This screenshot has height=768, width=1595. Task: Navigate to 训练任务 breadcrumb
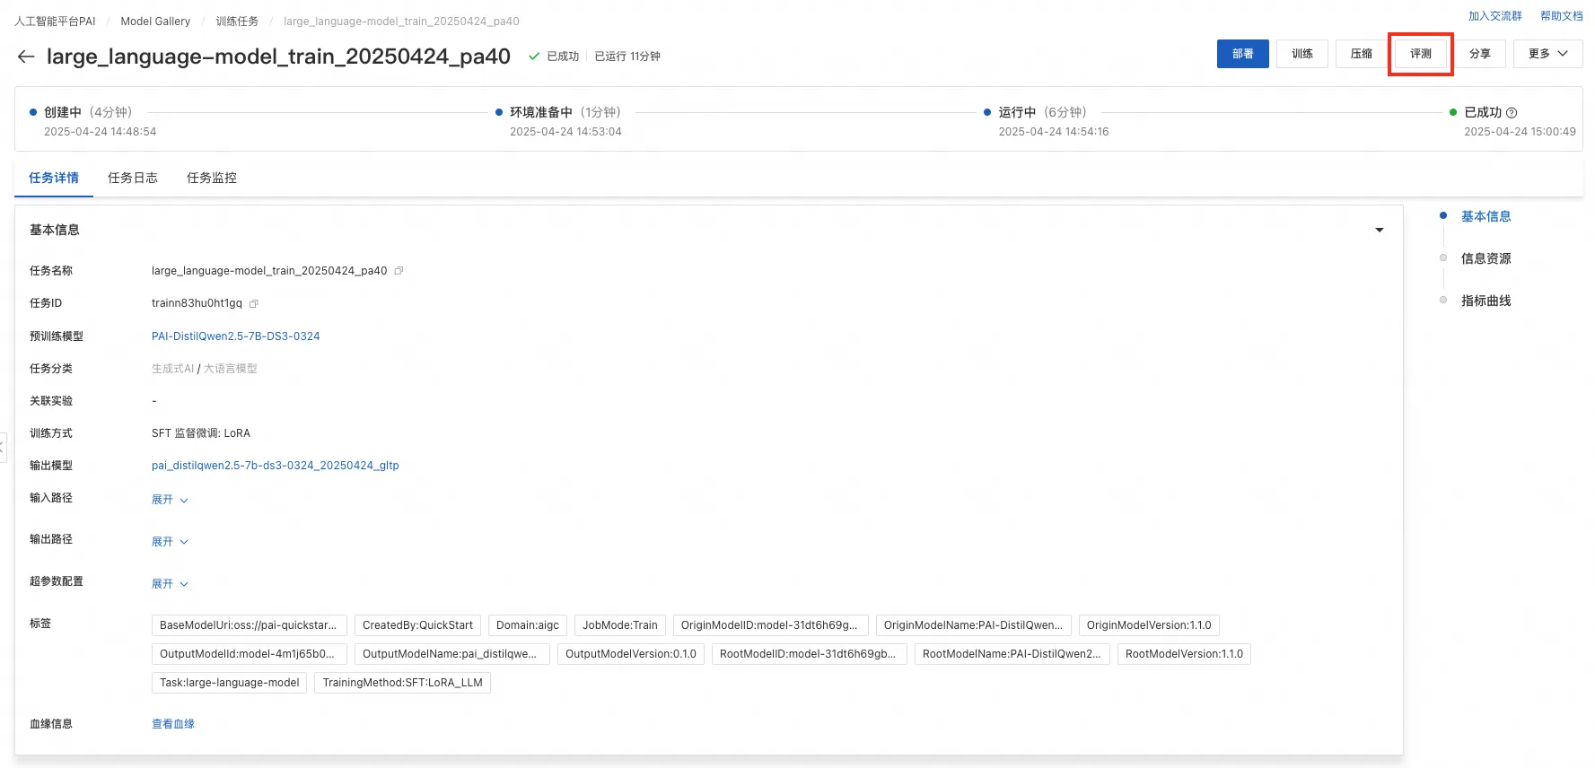tap(237, 22)
